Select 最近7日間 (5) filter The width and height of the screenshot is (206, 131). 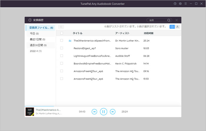tap(41, 39)
